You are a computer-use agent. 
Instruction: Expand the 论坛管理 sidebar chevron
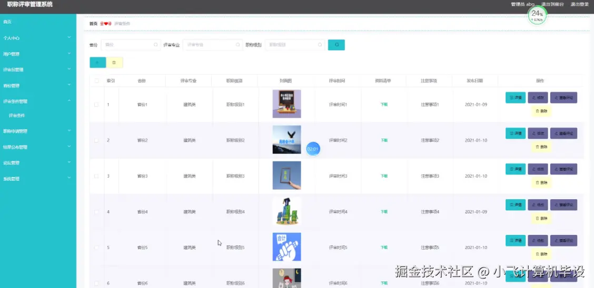click(x=69, y=162)
